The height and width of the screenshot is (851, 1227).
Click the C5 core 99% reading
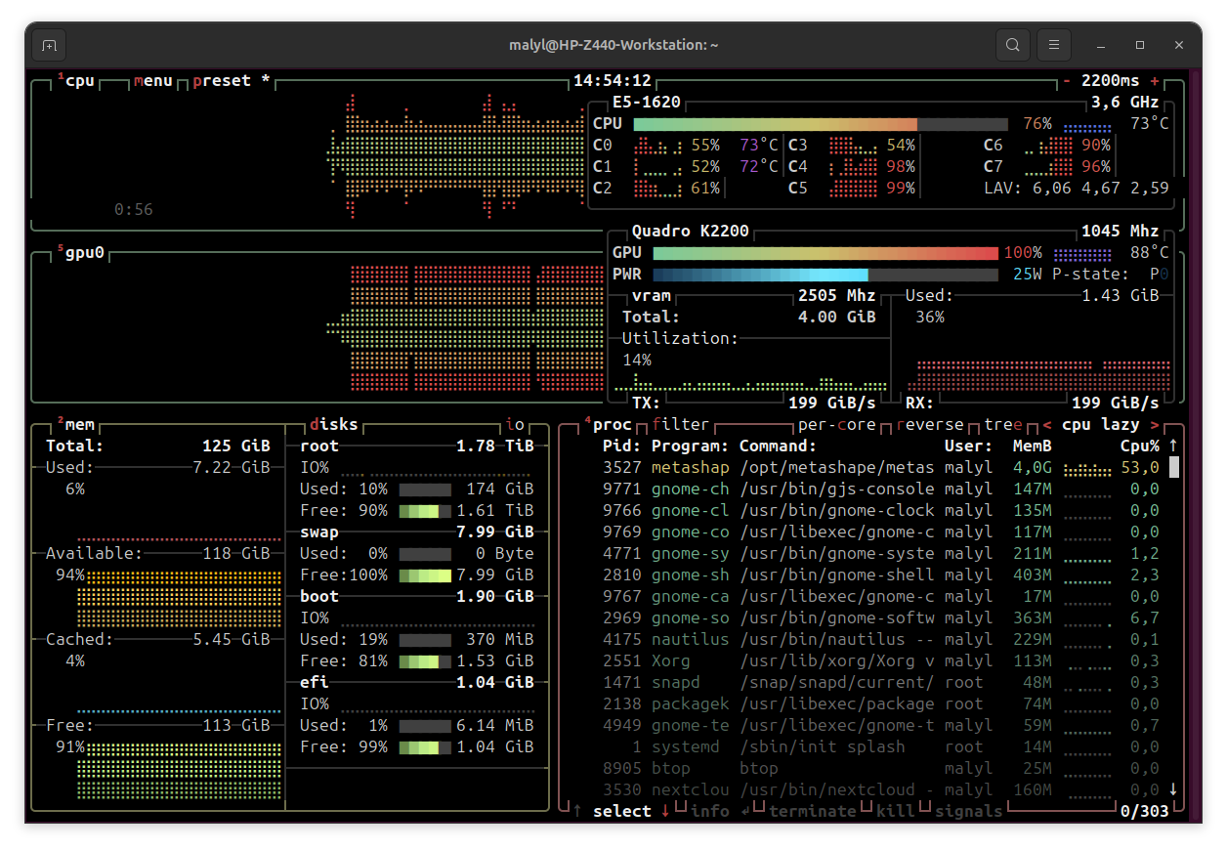click(x=901, y=189)
